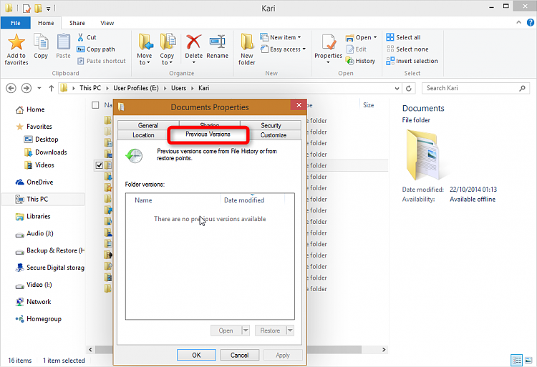Image resolution: width=537 pixels, height=367 pixels.
Task: Click the Select all icon
Action: pos(390,37)
